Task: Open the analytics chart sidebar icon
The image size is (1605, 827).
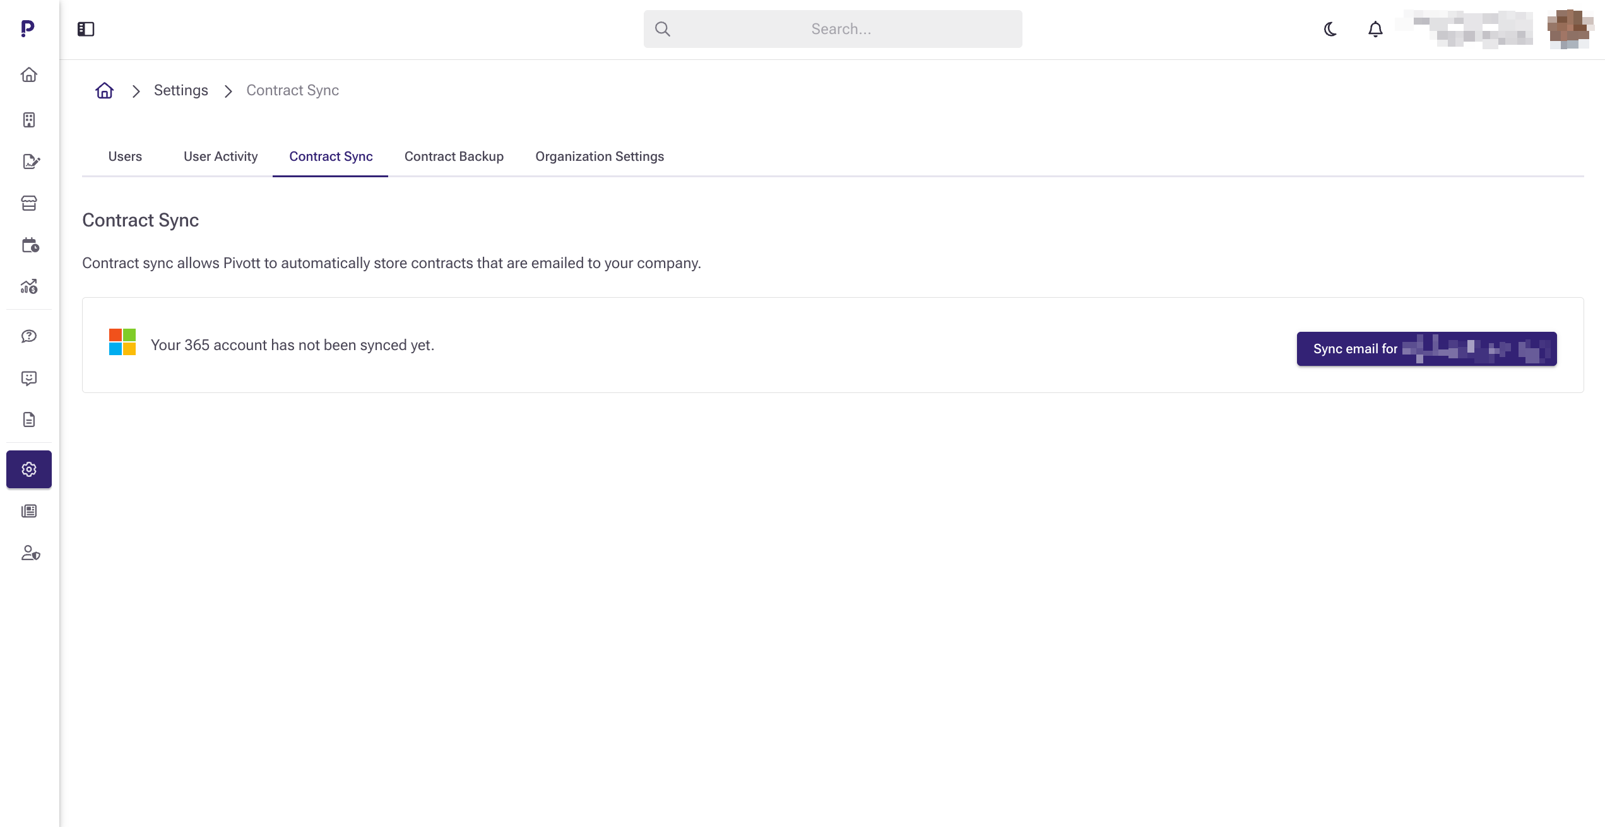Action: tap(29, 287)
